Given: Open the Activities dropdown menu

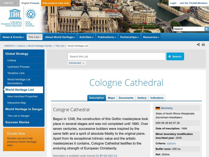Looking at the screenshot, I should tap(86, 37).
